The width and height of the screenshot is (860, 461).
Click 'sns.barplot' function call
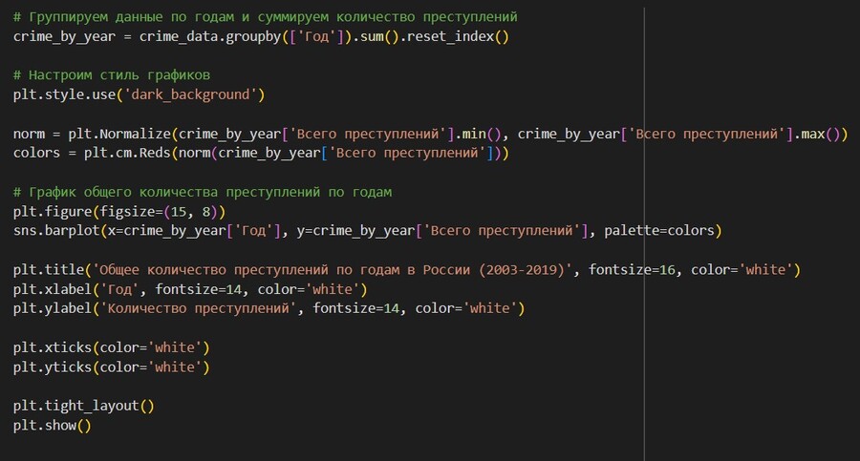[56, 231]
